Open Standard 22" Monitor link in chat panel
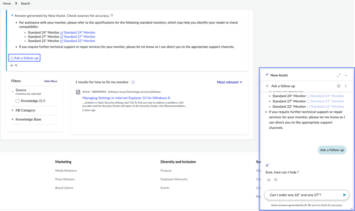Image resolution: width=355 pixels, height=211 pixels. coord(327,107)
